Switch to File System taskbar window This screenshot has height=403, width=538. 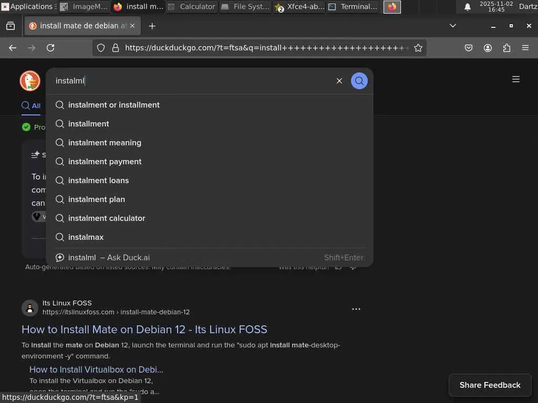245,6
